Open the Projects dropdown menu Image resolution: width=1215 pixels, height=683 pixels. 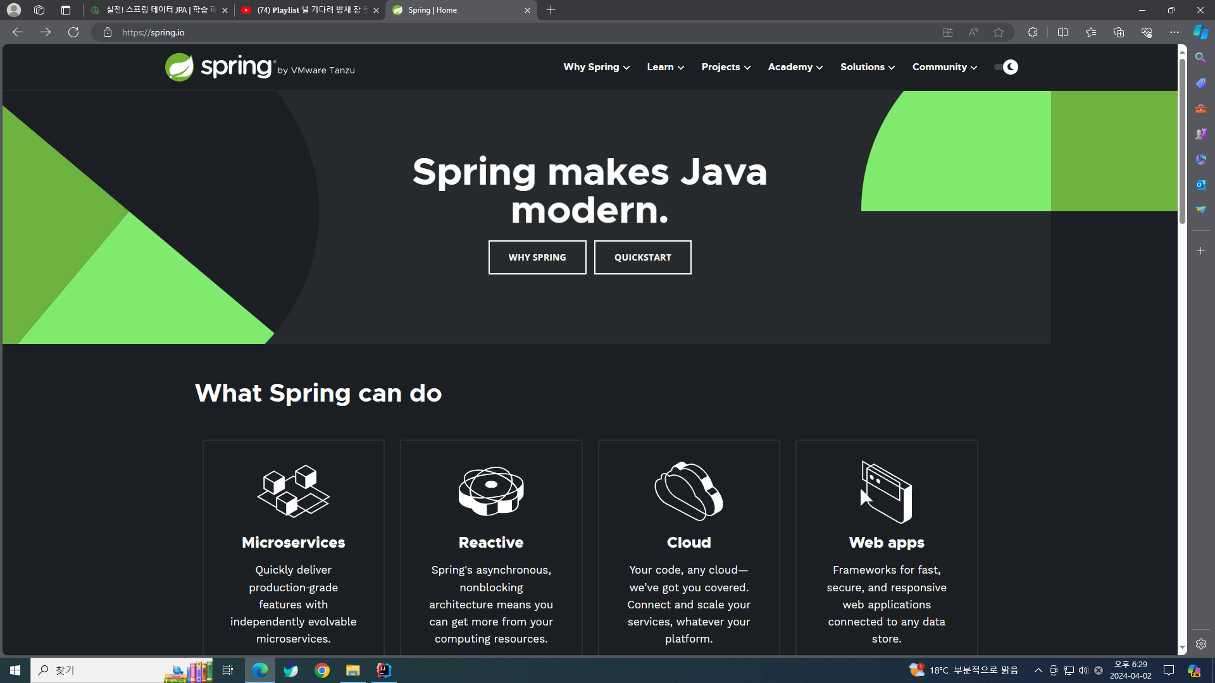click(x=726, y=67)
